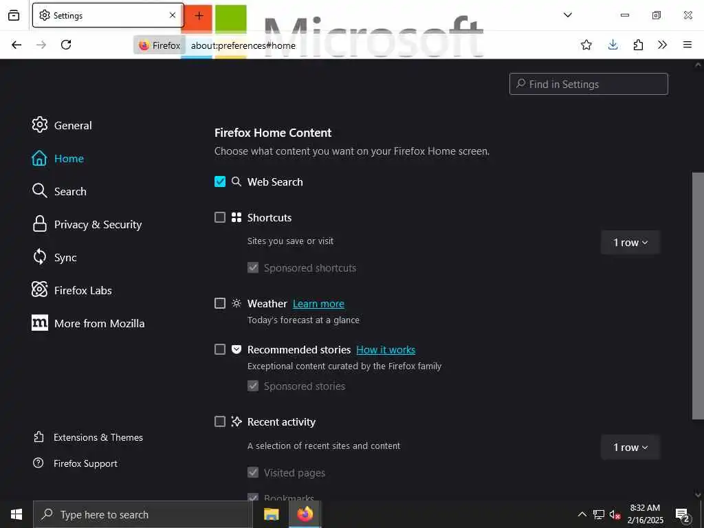Open the Weather Learn more link
This screenshot has width=704, height=528.
[318, 304]
